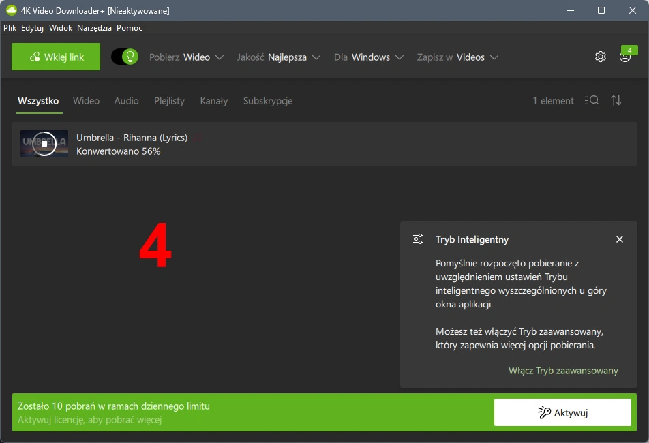Open the Pomoc menu
Screen dimensions: 649x443
pos(130,28)
